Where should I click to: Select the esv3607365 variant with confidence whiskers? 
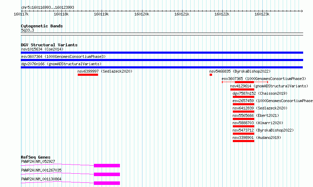click(x=245, y=82)
